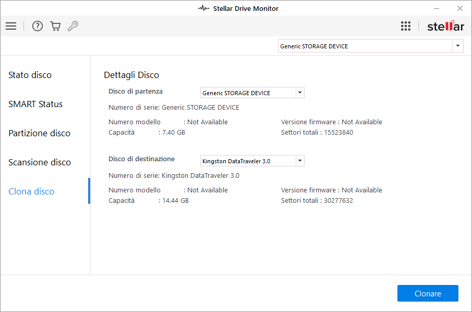This screenshot has height=312, width=472.
Task: Open the nine-dot apps grid icon
Action: pos(406,26)
